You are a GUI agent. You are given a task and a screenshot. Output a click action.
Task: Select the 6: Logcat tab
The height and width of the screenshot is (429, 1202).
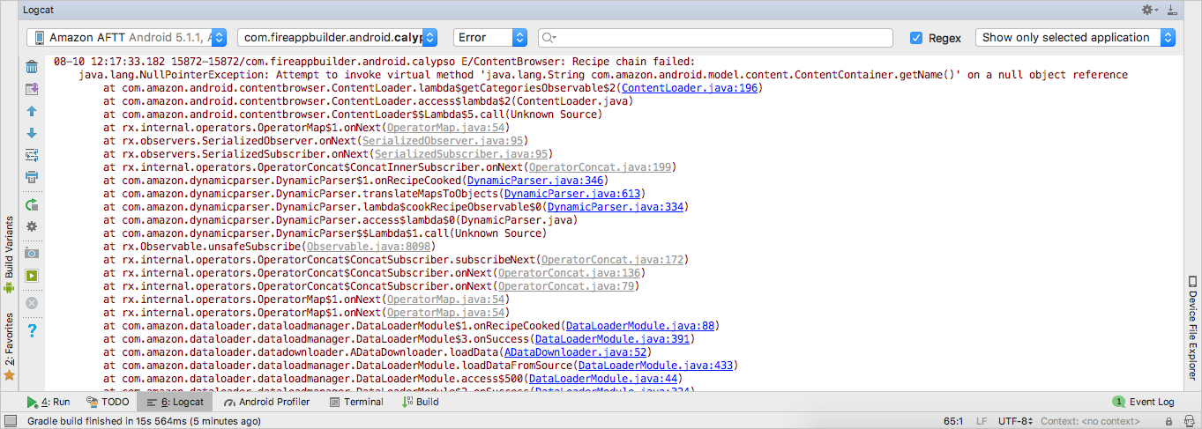tap(175, 402)
